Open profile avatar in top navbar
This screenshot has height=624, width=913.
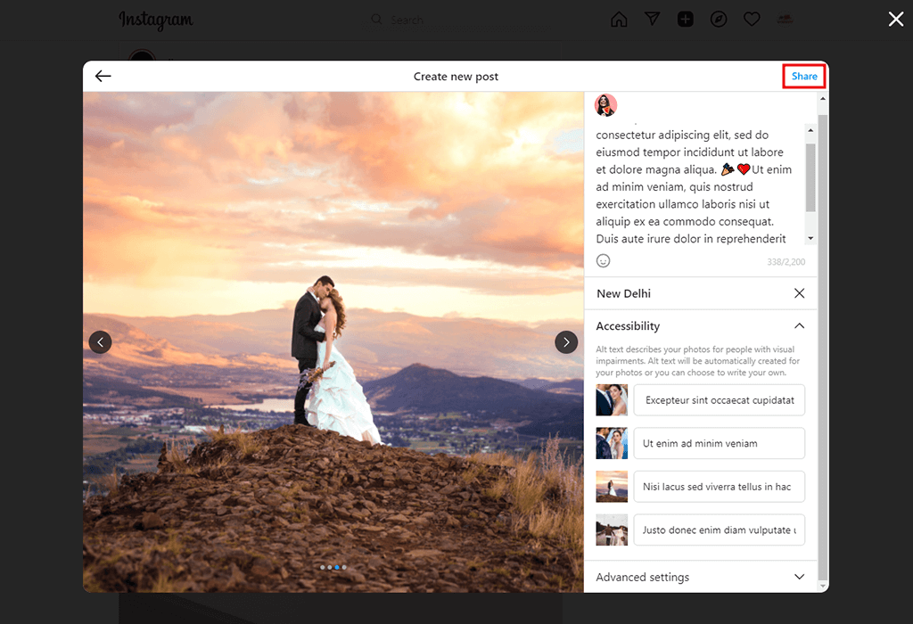[785, 20]
